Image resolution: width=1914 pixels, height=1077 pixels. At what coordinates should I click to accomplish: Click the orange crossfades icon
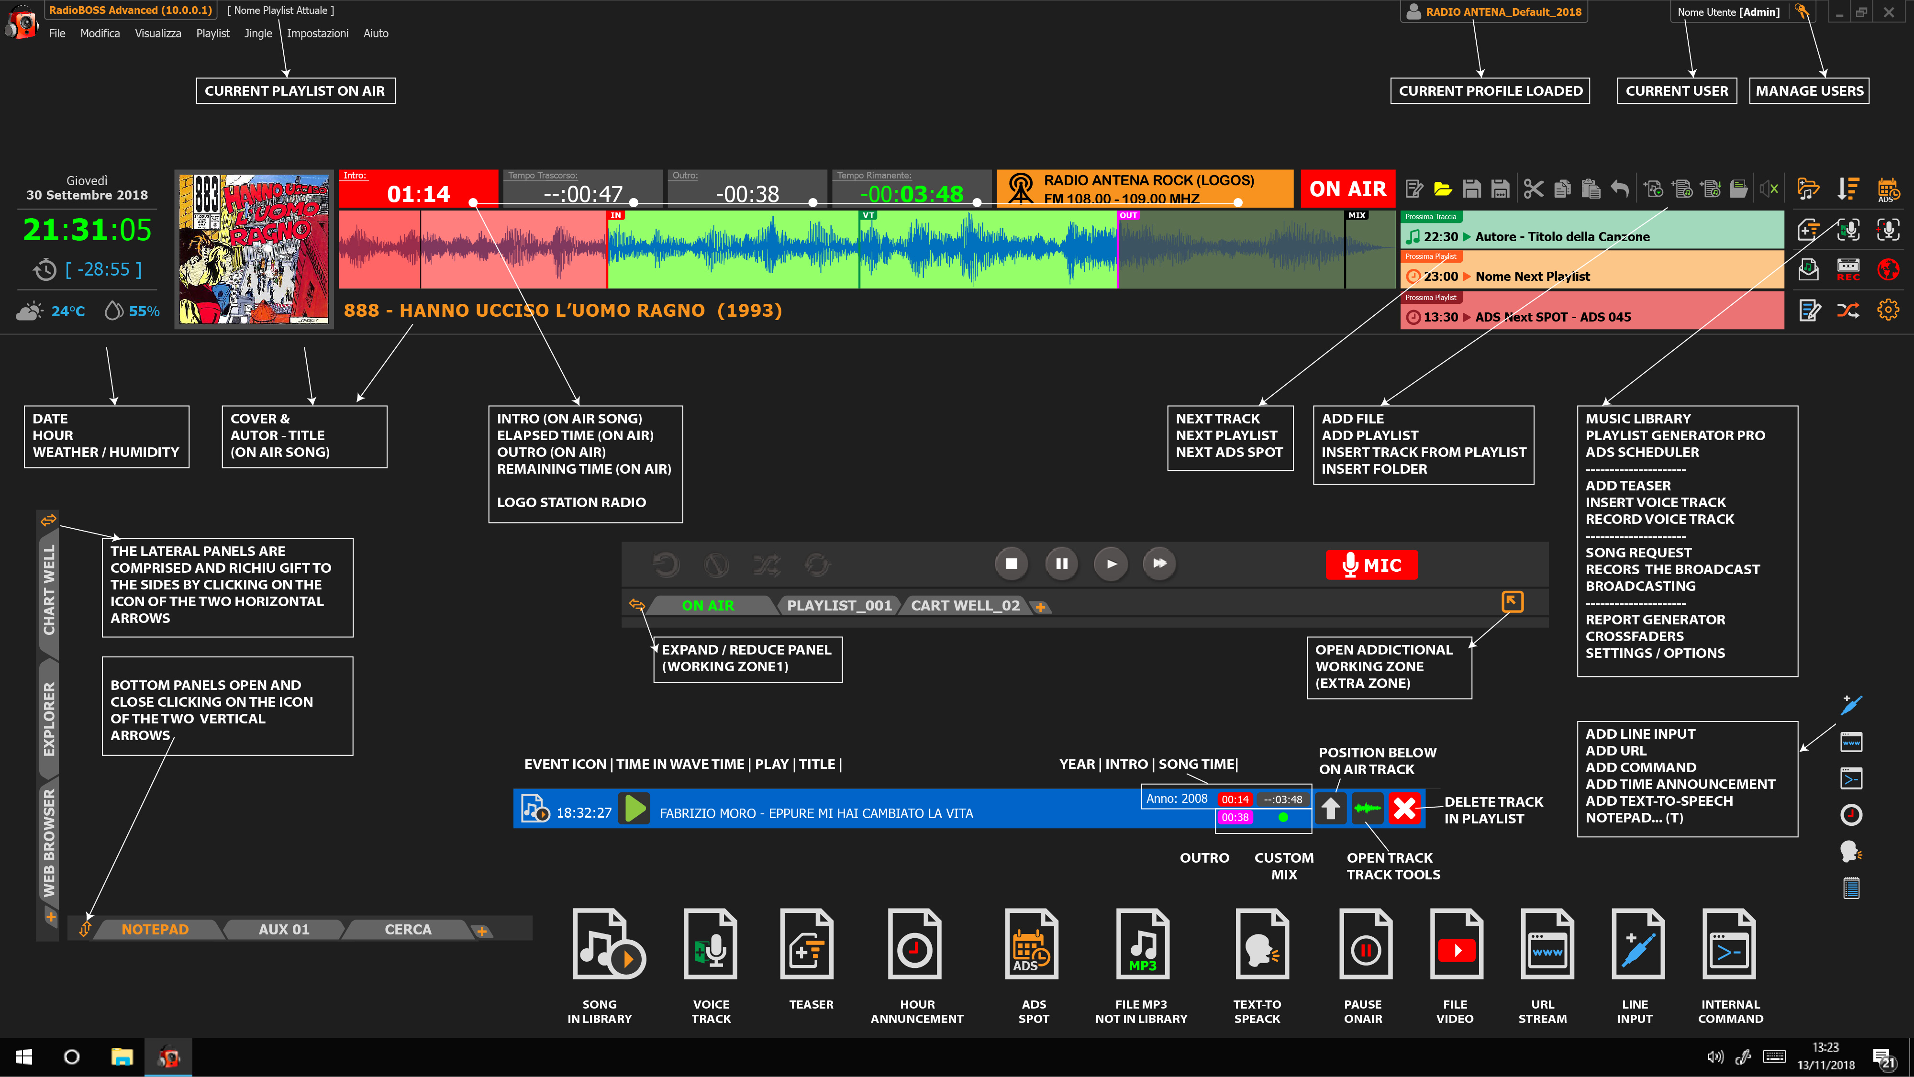(1848, 310)
